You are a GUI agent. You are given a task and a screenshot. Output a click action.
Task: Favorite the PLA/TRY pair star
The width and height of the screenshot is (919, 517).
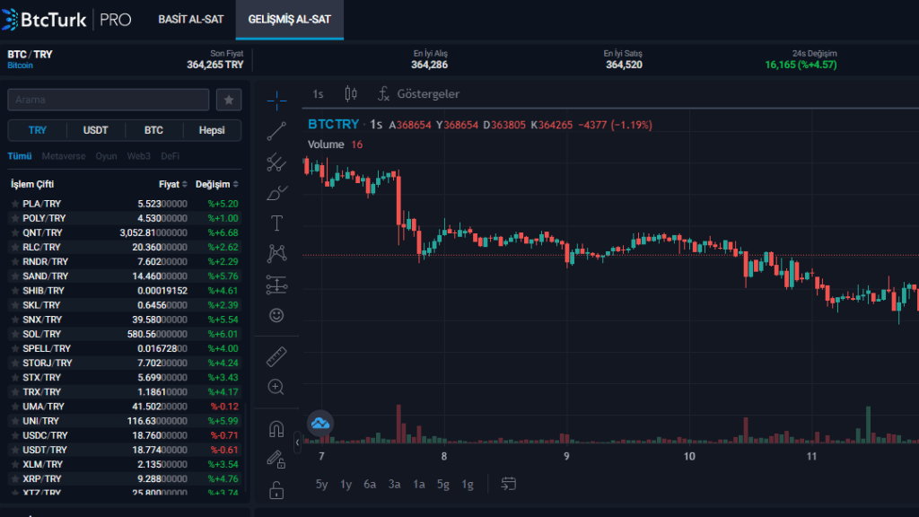pos(14,204)
